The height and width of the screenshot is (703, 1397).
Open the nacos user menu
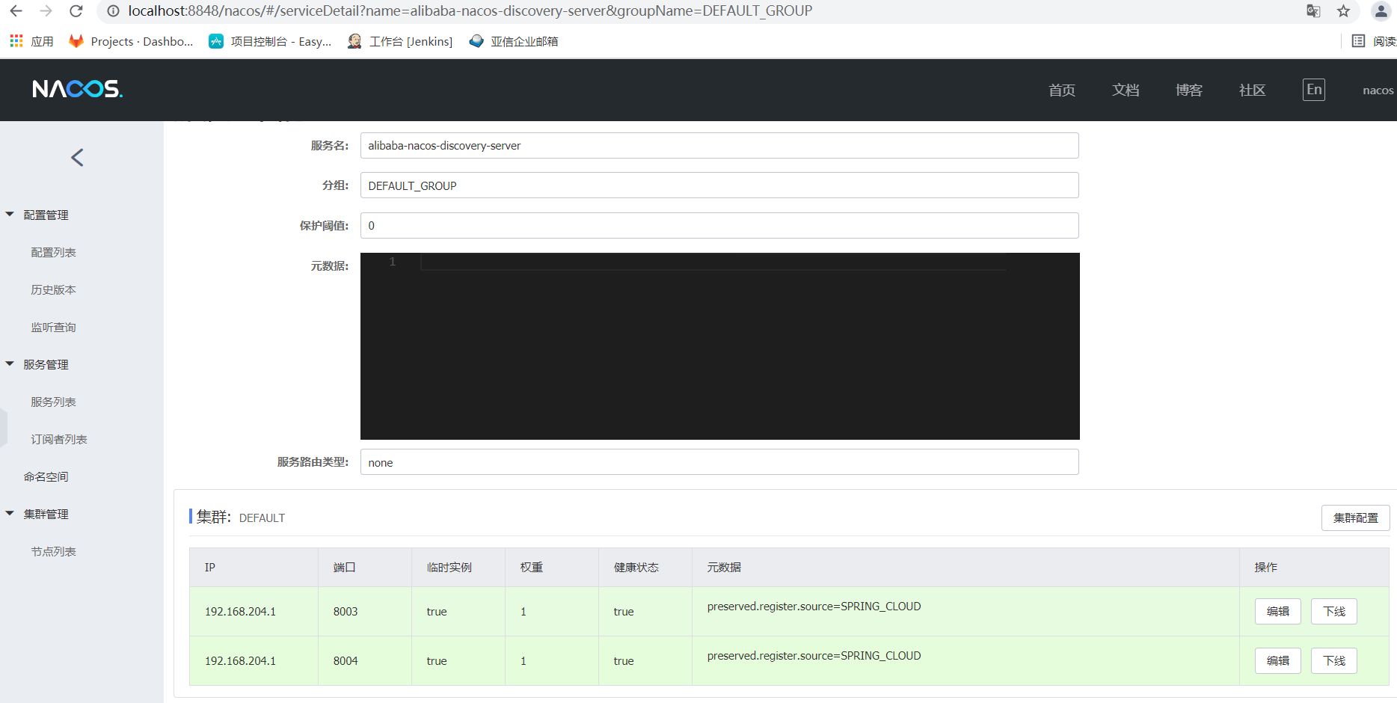(1378, 90)
